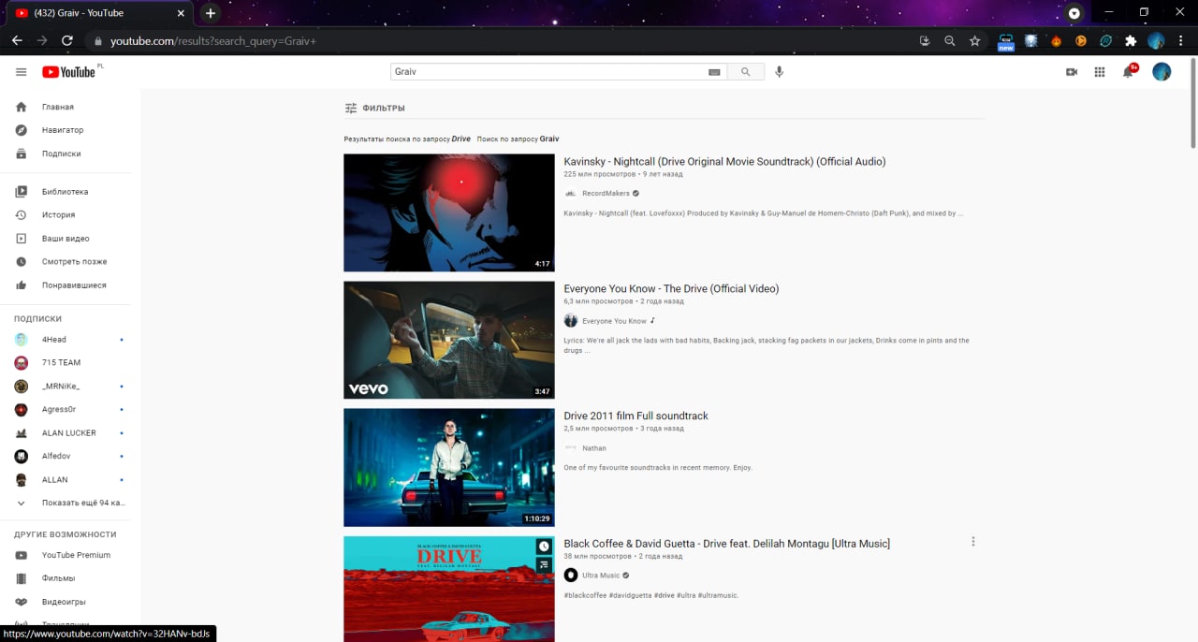1198x642 pixels.
Task: Open the YouTube account avatar menu
Action: [1161, 72]
